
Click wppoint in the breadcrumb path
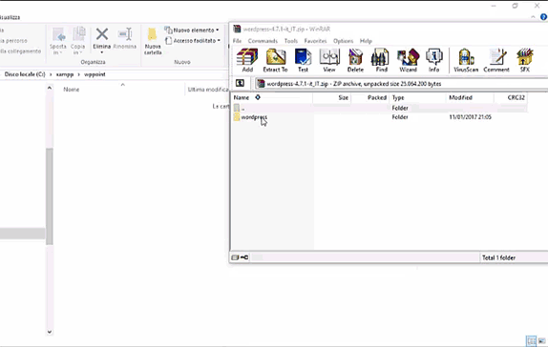tap(95, 74)
